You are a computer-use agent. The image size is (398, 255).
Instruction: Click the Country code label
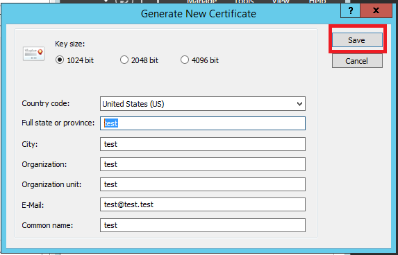click(x=46, y=103)
